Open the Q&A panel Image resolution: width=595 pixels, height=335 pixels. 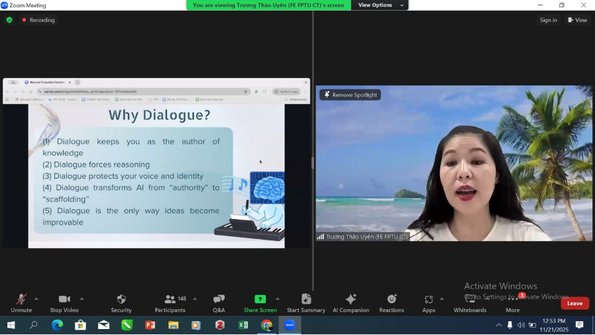point(219,300)
